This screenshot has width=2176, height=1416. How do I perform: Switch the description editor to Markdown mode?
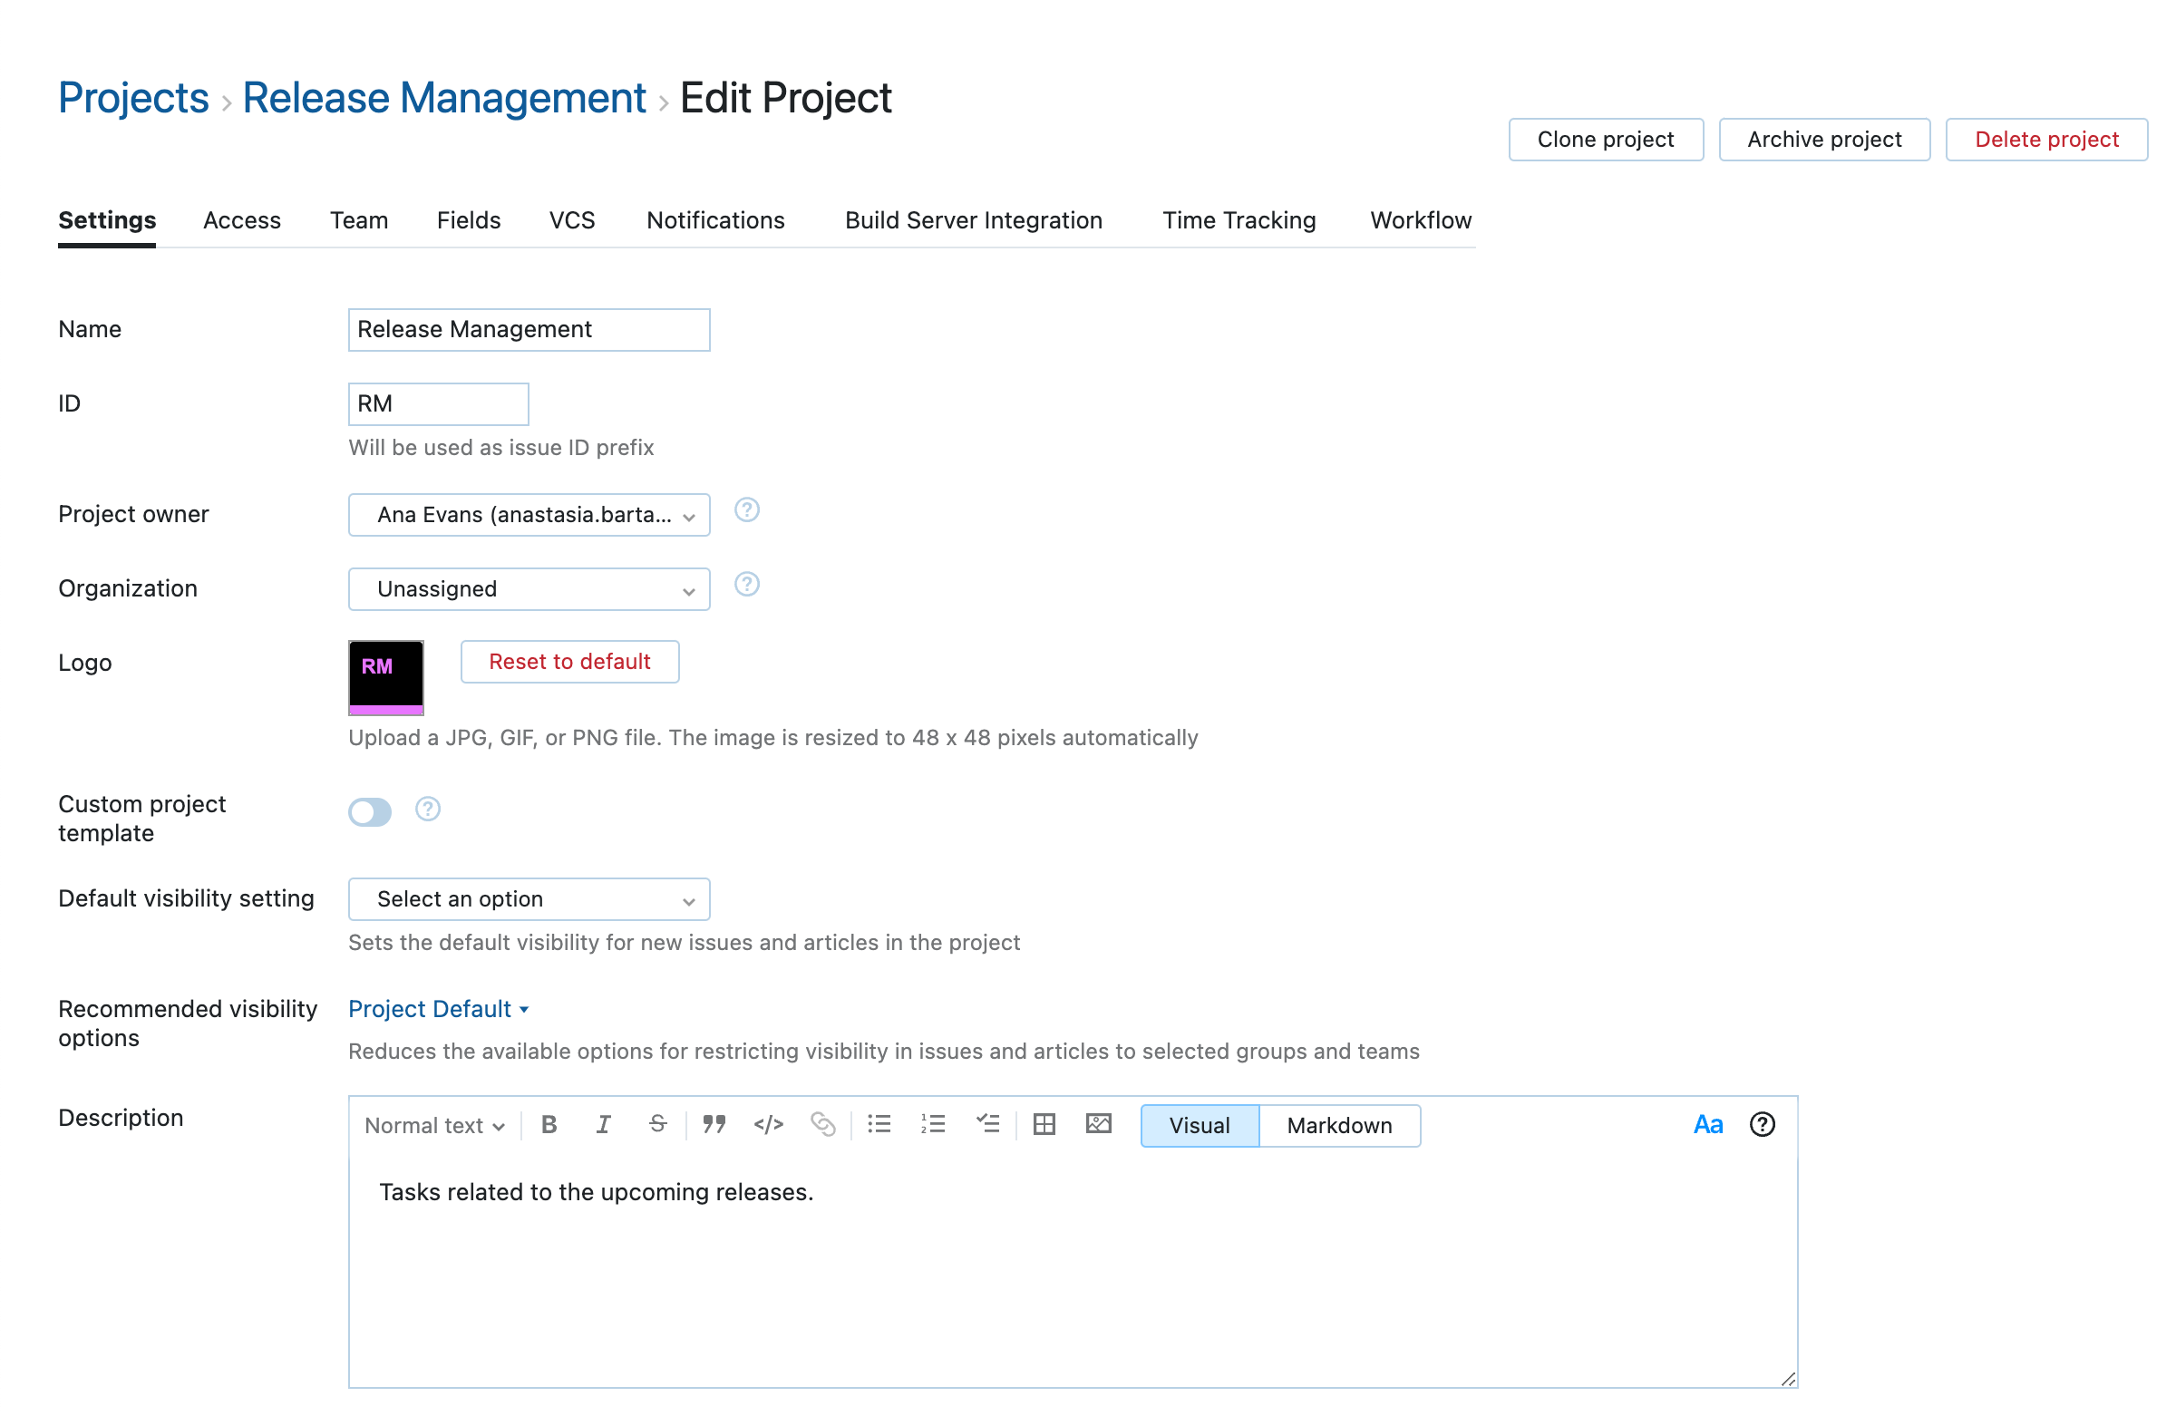click(x=1339, y=1125)
